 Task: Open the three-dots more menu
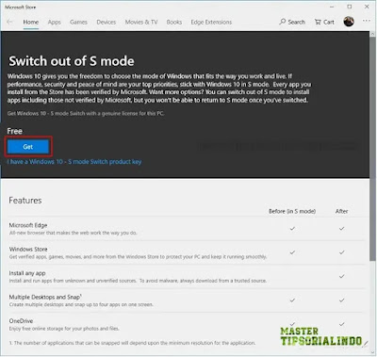pyautogui.click(x=367, y=21)
